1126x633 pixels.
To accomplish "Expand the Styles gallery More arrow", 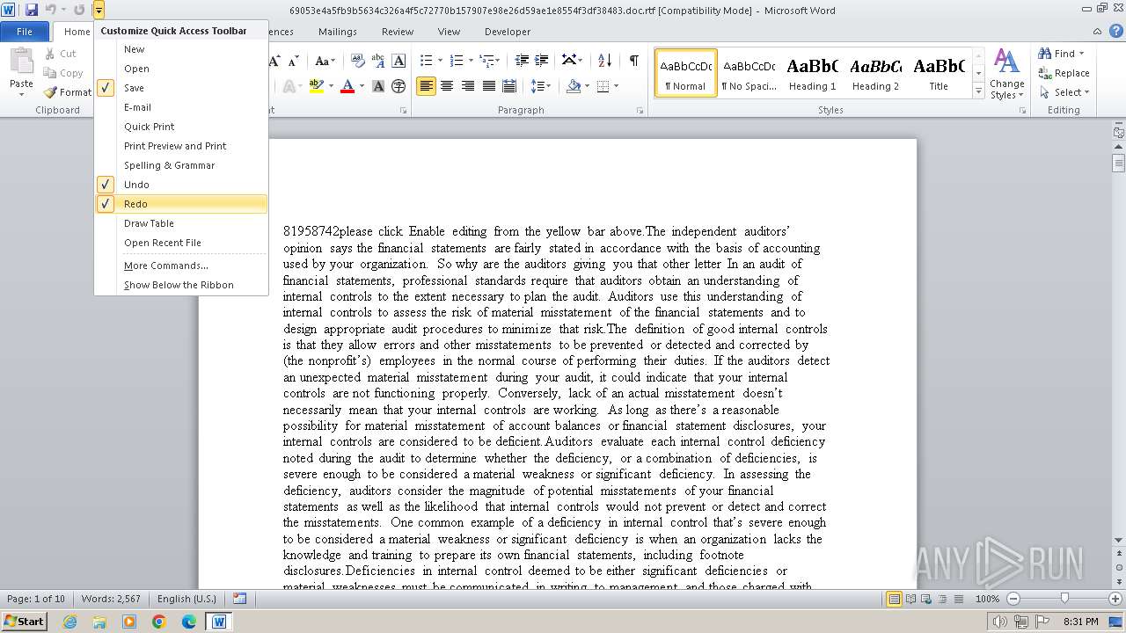I will (978, 91).
